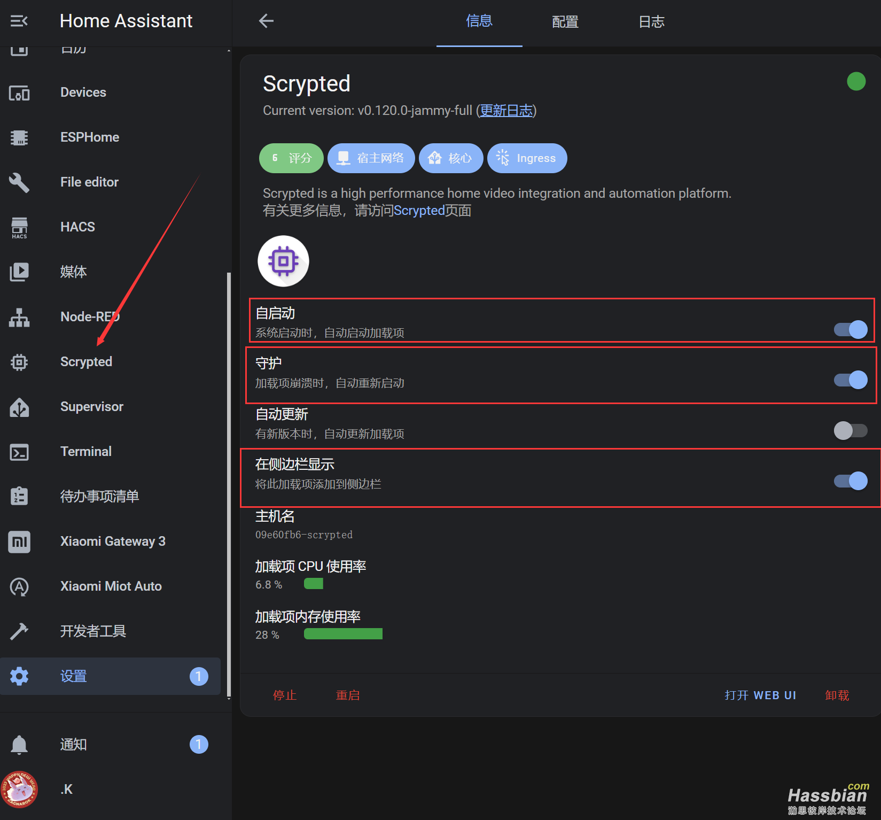Viewport: 881px width, 820px height.
Task: Toggle the 守护 watchdog switch
Action: point(851,380)
